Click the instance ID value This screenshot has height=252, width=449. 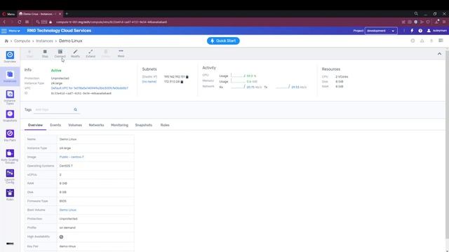click(81, 93)
